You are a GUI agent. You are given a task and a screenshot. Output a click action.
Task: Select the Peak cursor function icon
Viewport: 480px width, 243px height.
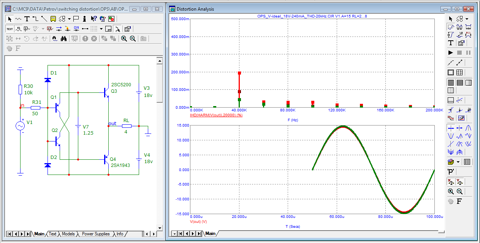point(468,128)
